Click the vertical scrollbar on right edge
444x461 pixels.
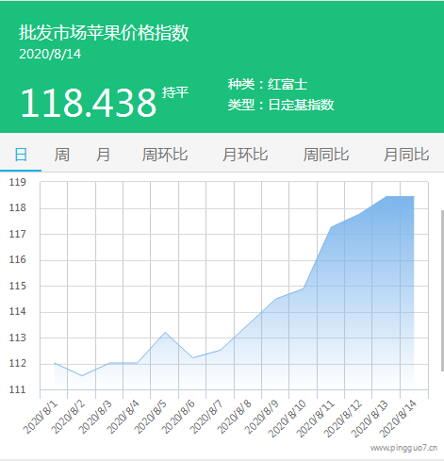tap(442, 290)
